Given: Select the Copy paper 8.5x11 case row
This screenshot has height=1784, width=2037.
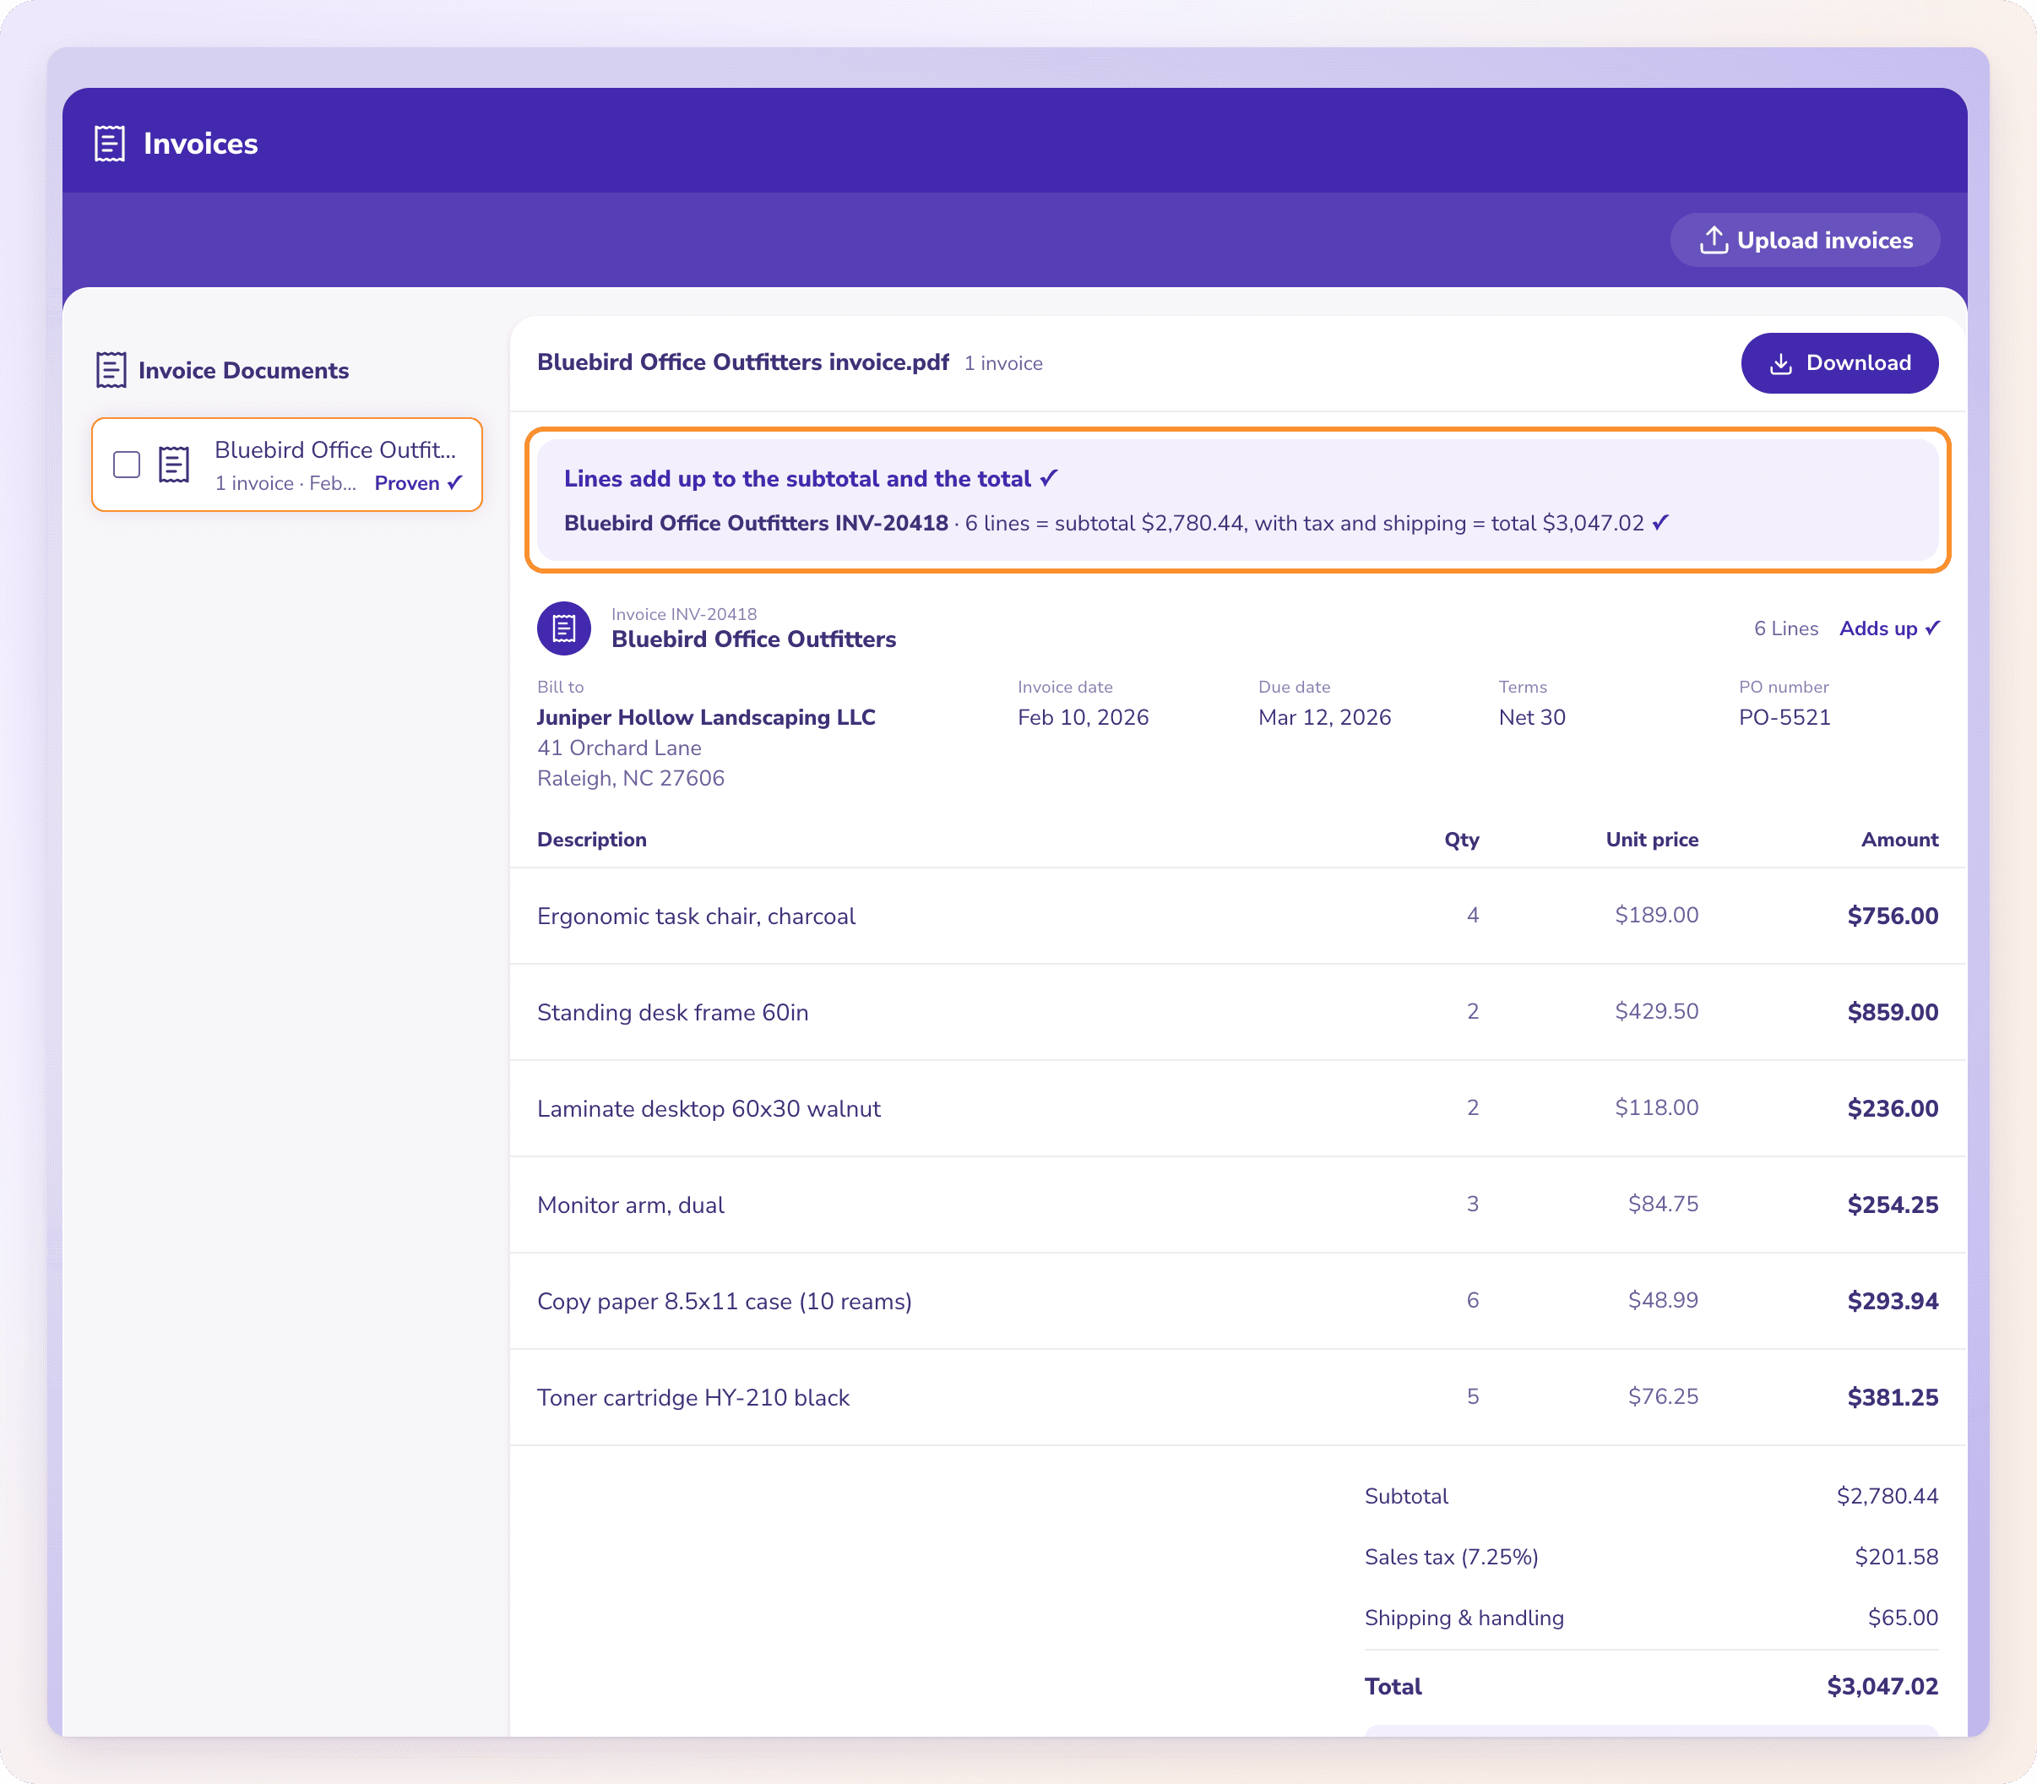Looking at the screenshot, I should pyautogui.click(x=1238, y=1301).
